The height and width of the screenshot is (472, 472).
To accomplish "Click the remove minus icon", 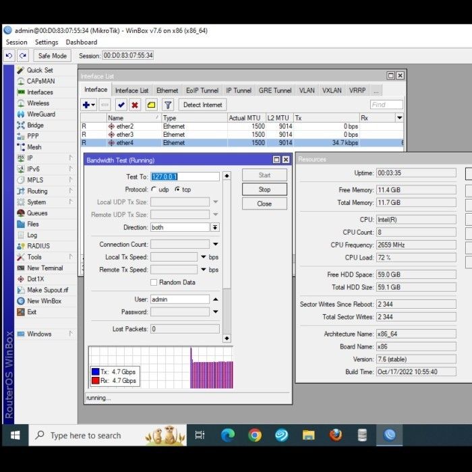I will [x=105, y=105].
